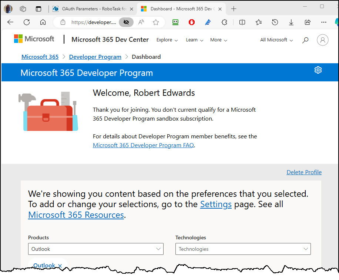Click the search magnifier icon in site header
Viewport: 339px width, 280px height.
coord(305,40)
